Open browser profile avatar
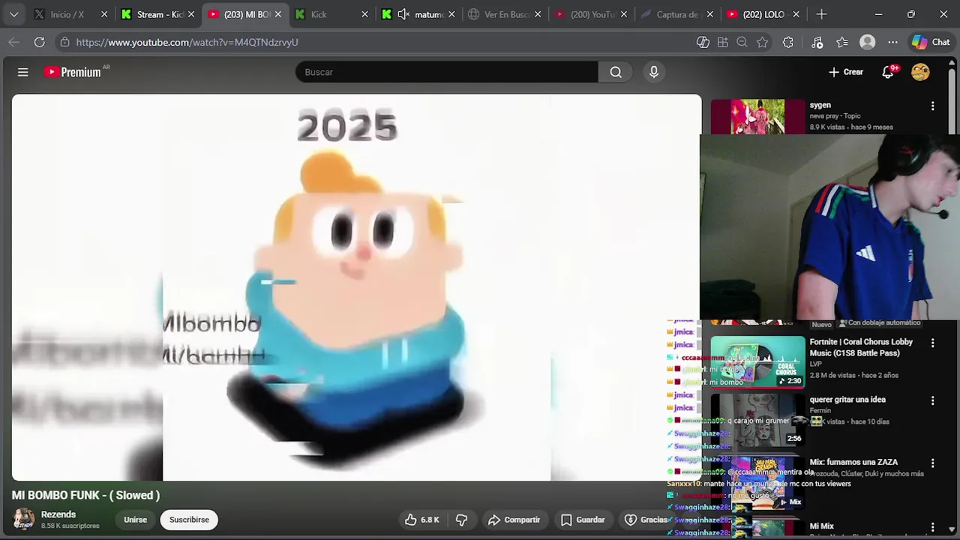 [868, 42]
